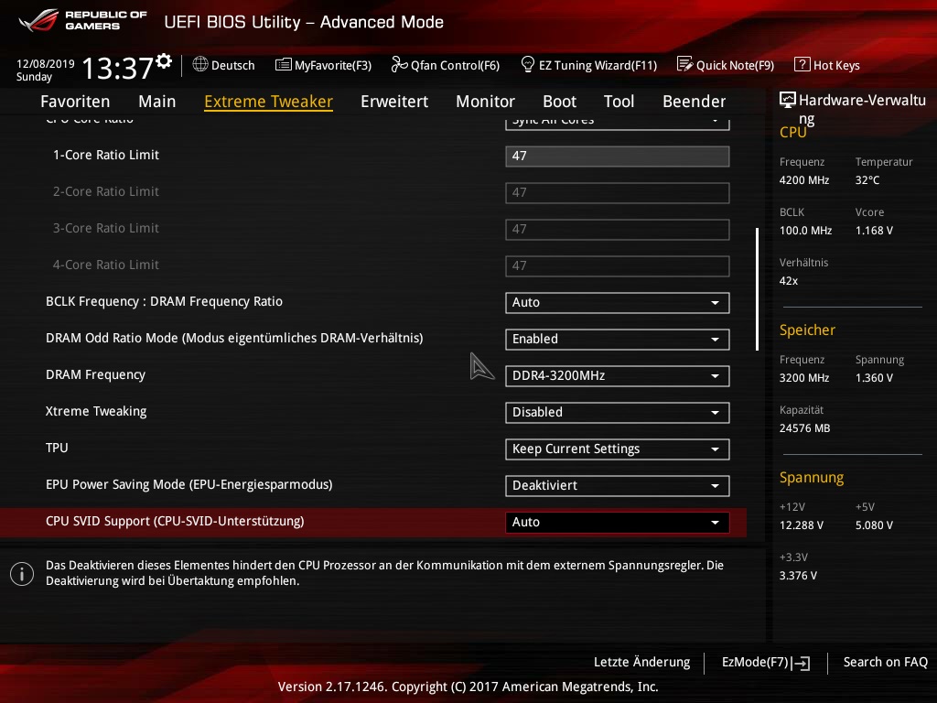937x703 pixels.
Task: Click the Hot Keys question mark icon
Action: (802, 64)
